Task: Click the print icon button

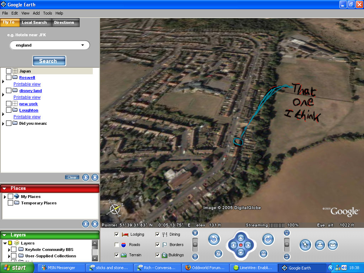Action: (320, 245)
